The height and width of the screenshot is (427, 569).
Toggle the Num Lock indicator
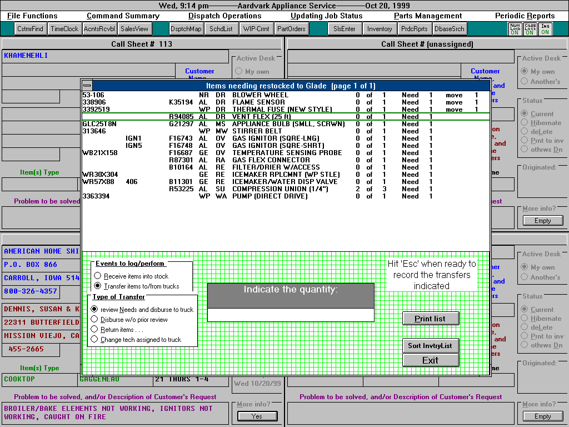(515, 29)
